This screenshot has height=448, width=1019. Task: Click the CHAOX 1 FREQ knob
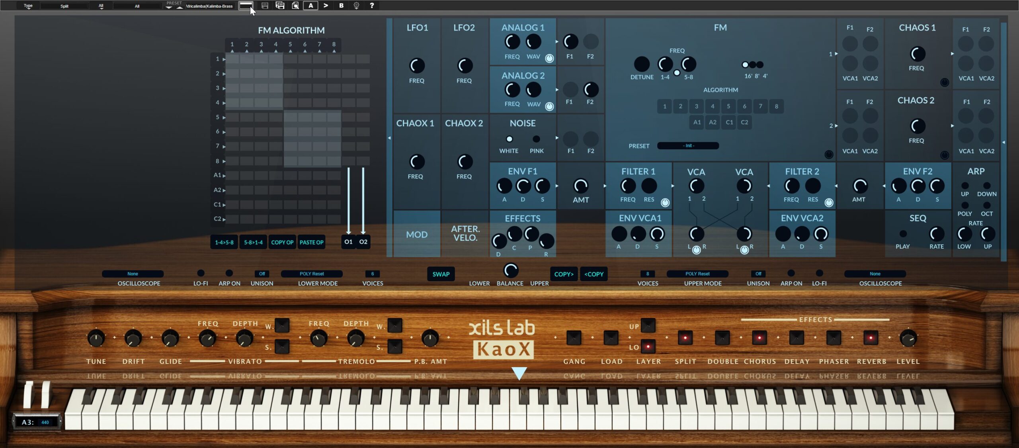417,162
